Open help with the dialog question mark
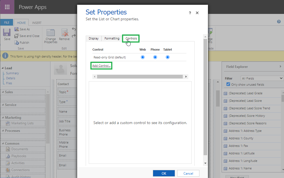Screen dimensions: 284x178 (x=190, y=13)
